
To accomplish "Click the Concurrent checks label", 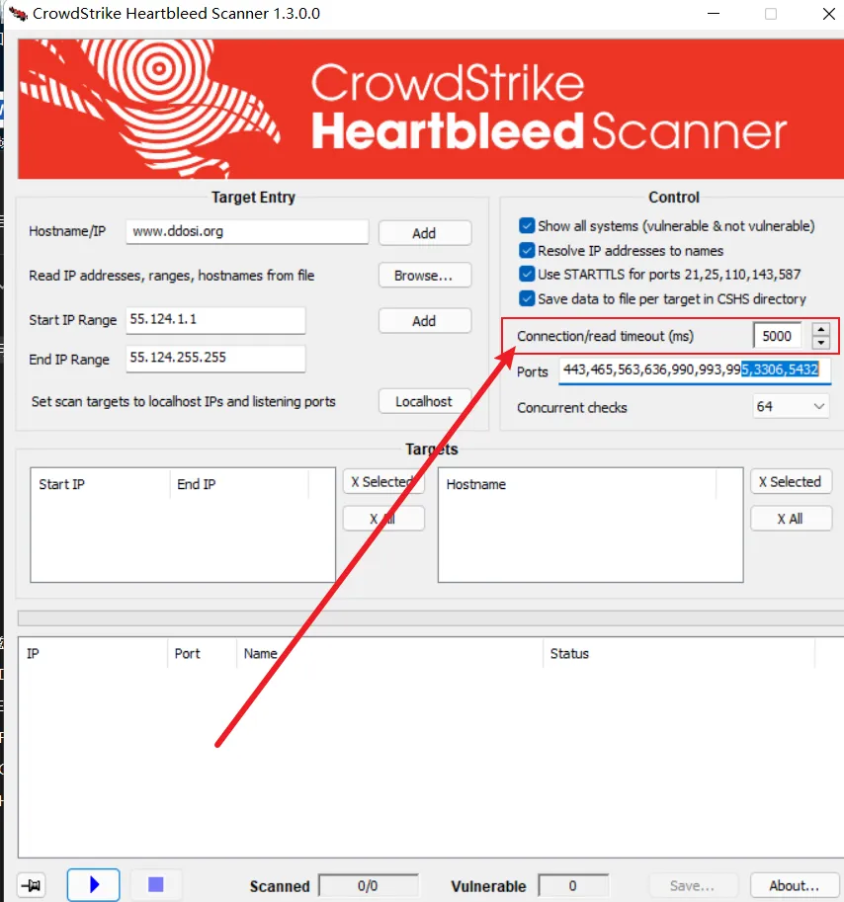I will click(572, 407).
